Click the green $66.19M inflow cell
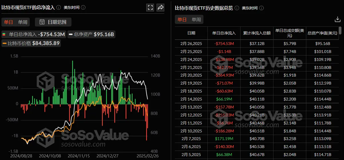Viewport: 344px width, 160px height. point(224,99)
